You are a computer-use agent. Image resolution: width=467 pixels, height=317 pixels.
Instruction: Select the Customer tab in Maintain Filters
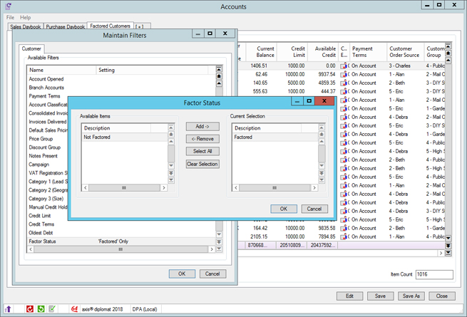(x=31, y=48)
